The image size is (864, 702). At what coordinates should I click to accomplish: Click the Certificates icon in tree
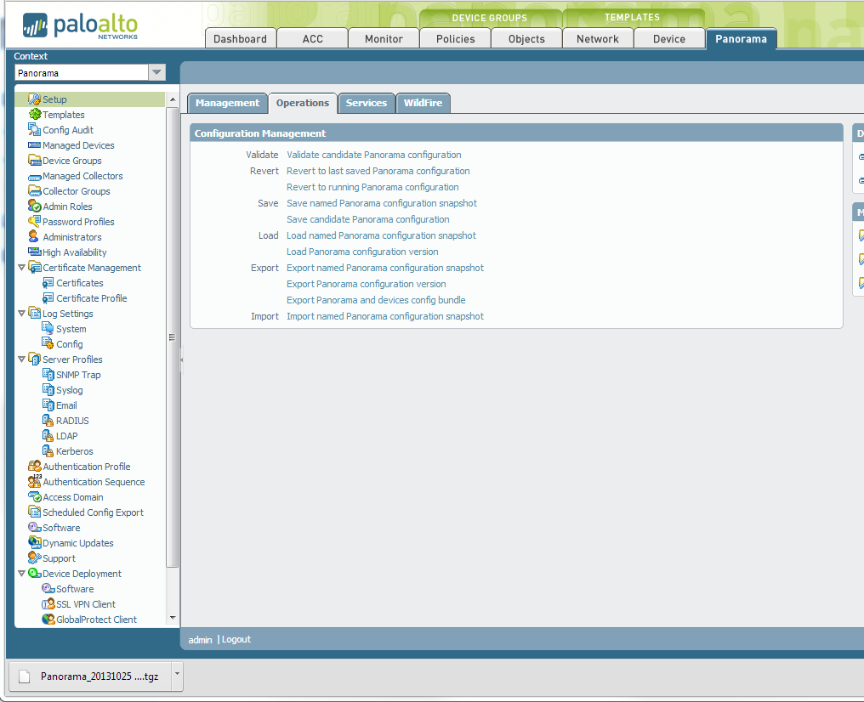point(48,282)
